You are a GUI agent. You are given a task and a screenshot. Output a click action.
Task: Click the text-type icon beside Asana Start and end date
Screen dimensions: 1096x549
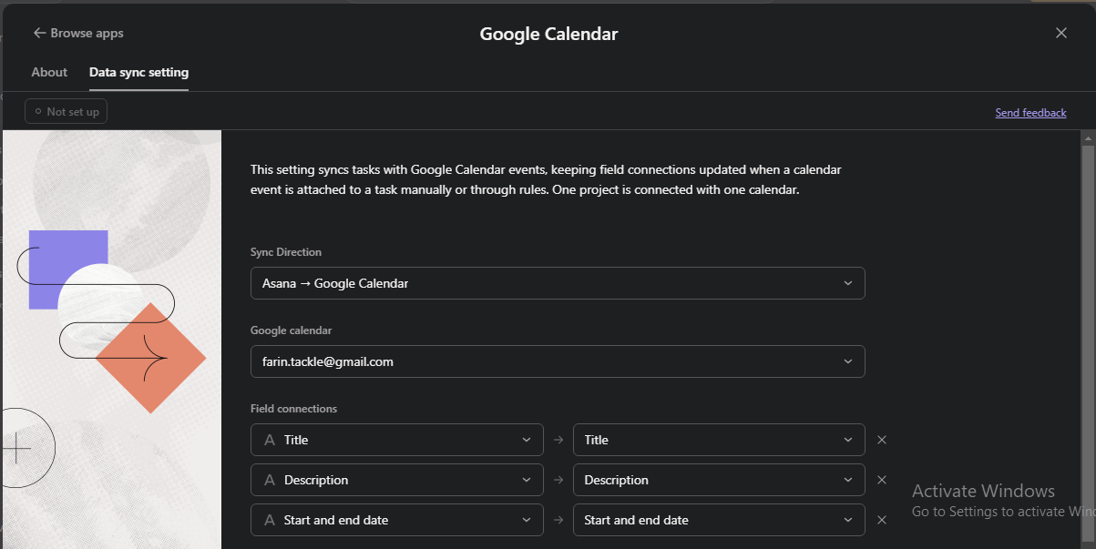pyautogui.click(x=270, y=520)
